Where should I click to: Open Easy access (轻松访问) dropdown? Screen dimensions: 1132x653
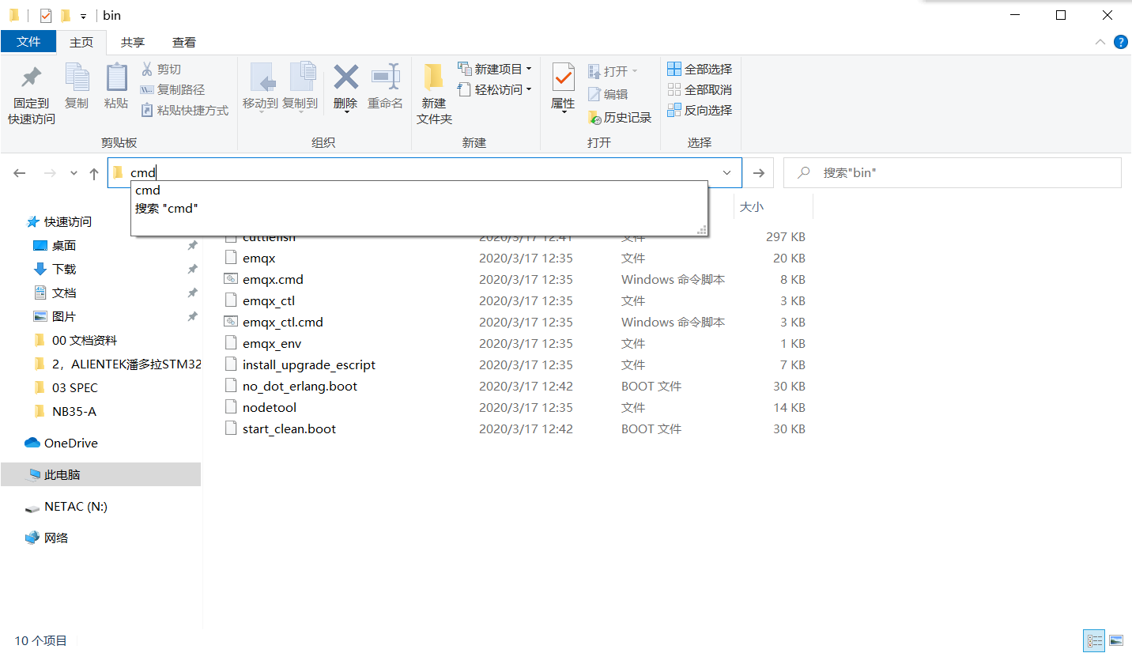coord(495,90)
